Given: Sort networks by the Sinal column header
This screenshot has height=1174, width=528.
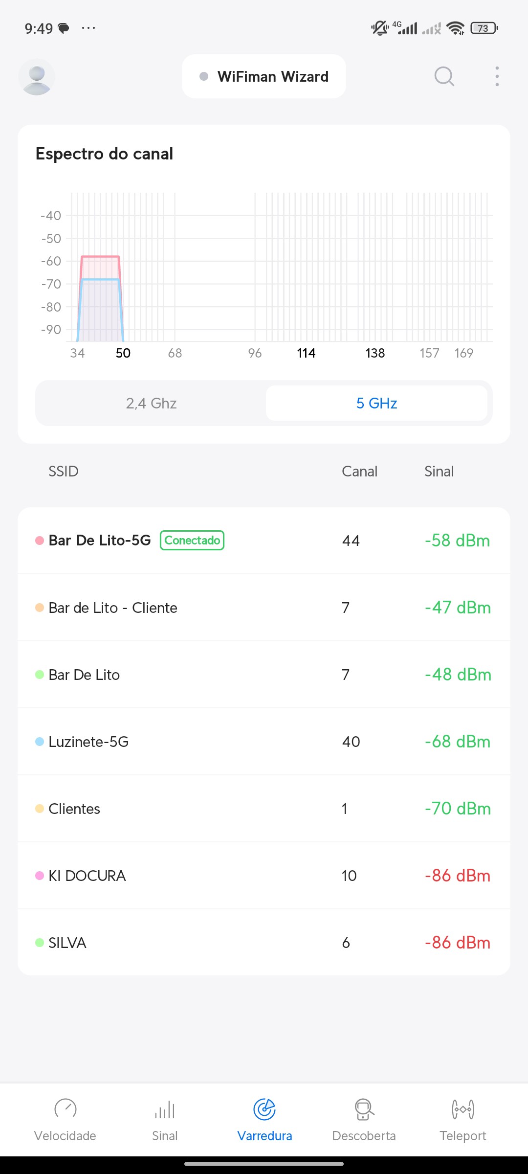Looking at the screenshot, I should (x=439, y=471).
